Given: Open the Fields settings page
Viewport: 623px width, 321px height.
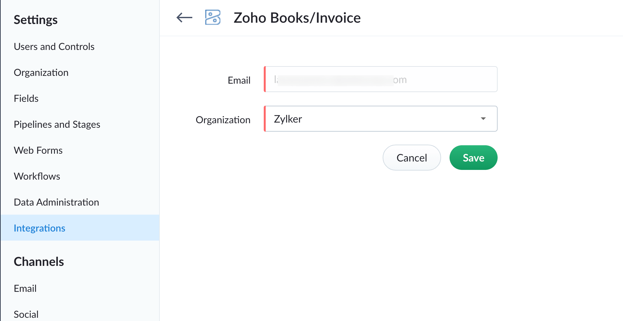Looking at the screenshot, I should point(26,98).
